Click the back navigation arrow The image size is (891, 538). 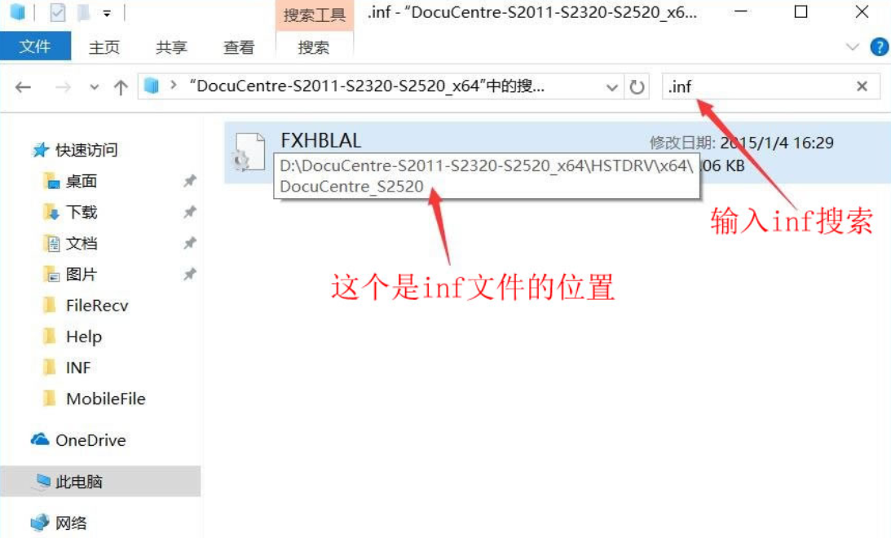(24, 87)
